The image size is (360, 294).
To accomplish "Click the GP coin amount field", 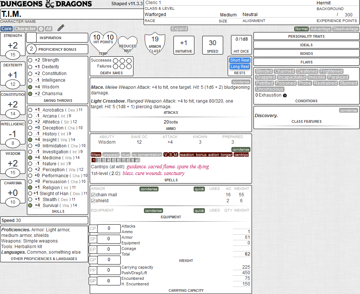I will (x=109, y=260).
